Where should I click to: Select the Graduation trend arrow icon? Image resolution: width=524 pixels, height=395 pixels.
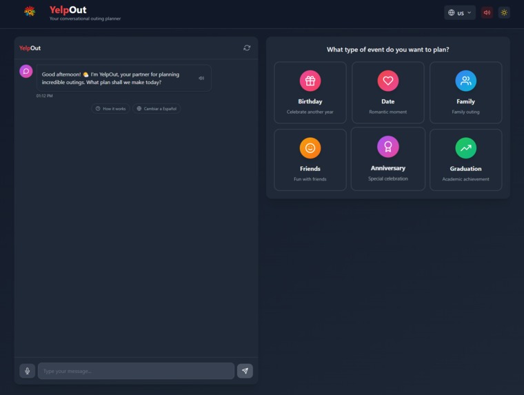click(x=466, y=148)
